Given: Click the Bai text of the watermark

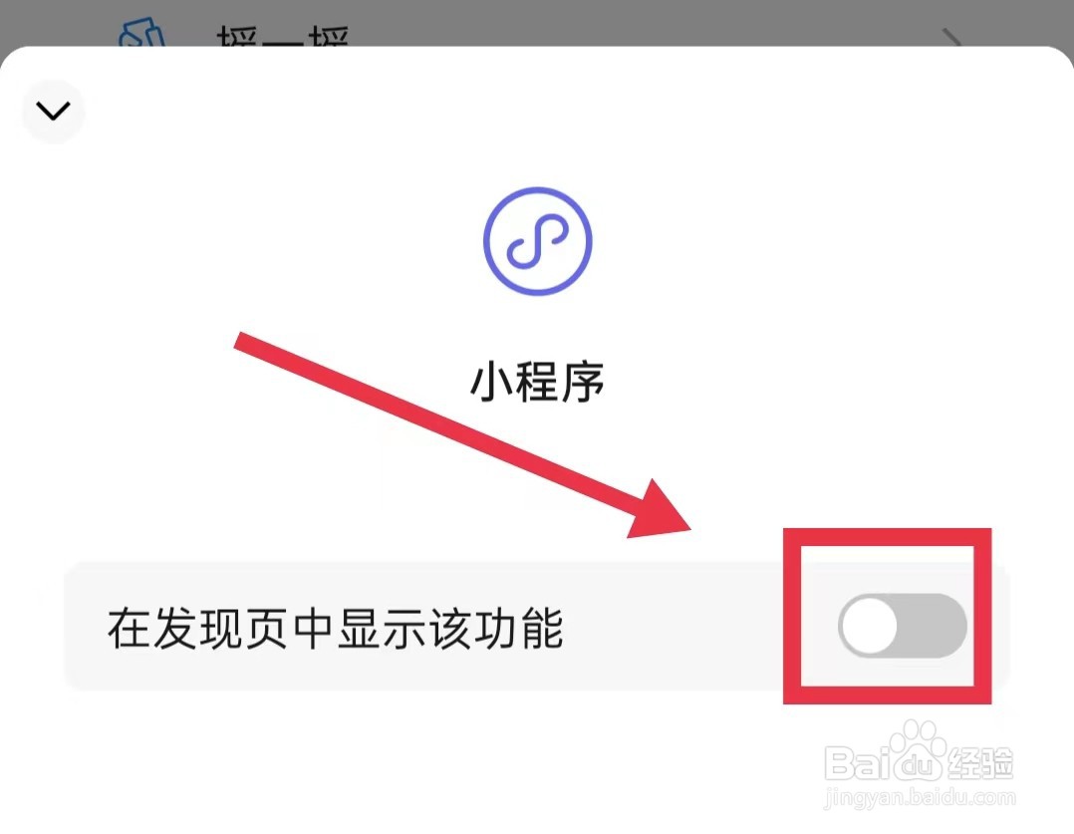Looking at the screenshot, I should click(858, 762).
